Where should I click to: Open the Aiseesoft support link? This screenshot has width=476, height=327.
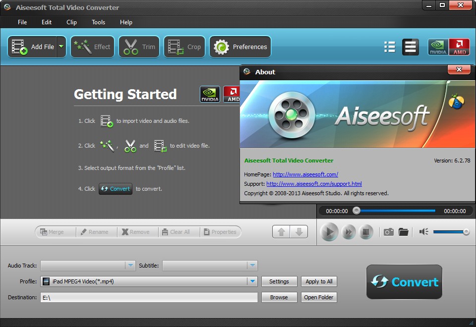coord(314,184)
